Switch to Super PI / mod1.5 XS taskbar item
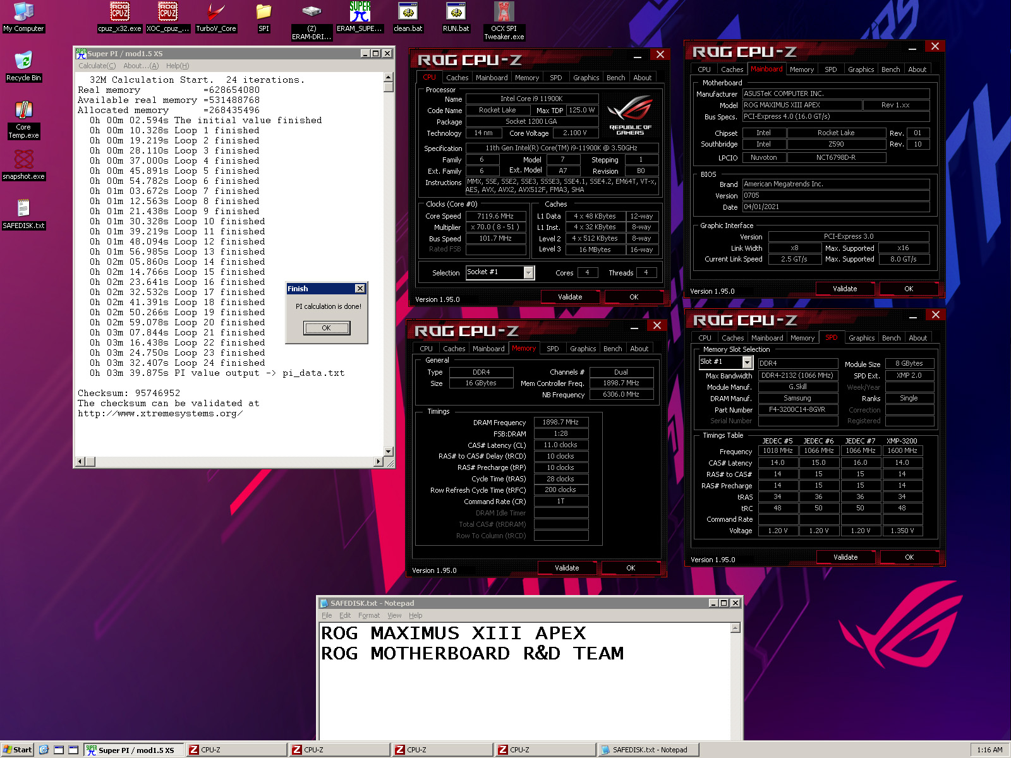The image size is (1011, 758). click(135, 750)
